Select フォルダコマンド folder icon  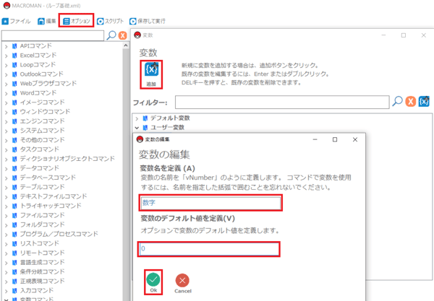point(14,224)
